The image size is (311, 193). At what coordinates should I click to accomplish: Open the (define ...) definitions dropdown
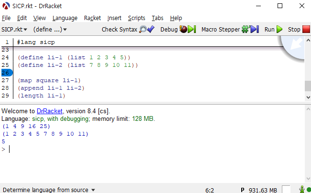click(x=50, y=30)
